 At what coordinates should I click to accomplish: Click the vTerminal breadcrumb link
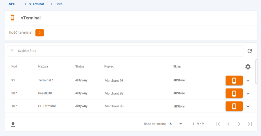click(36, 4)
